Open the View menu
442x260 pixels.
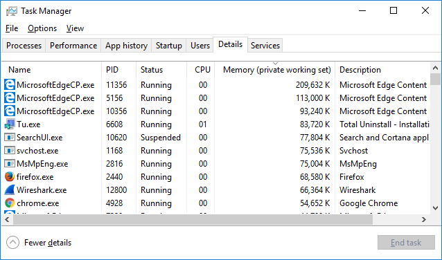click(x=75, y=28)
